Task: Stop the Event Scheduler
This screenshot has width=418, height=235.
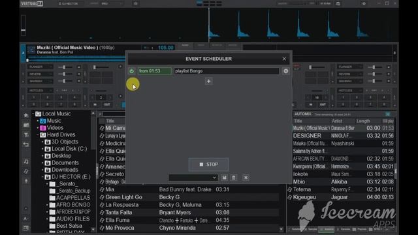Action: click(209, 164)
